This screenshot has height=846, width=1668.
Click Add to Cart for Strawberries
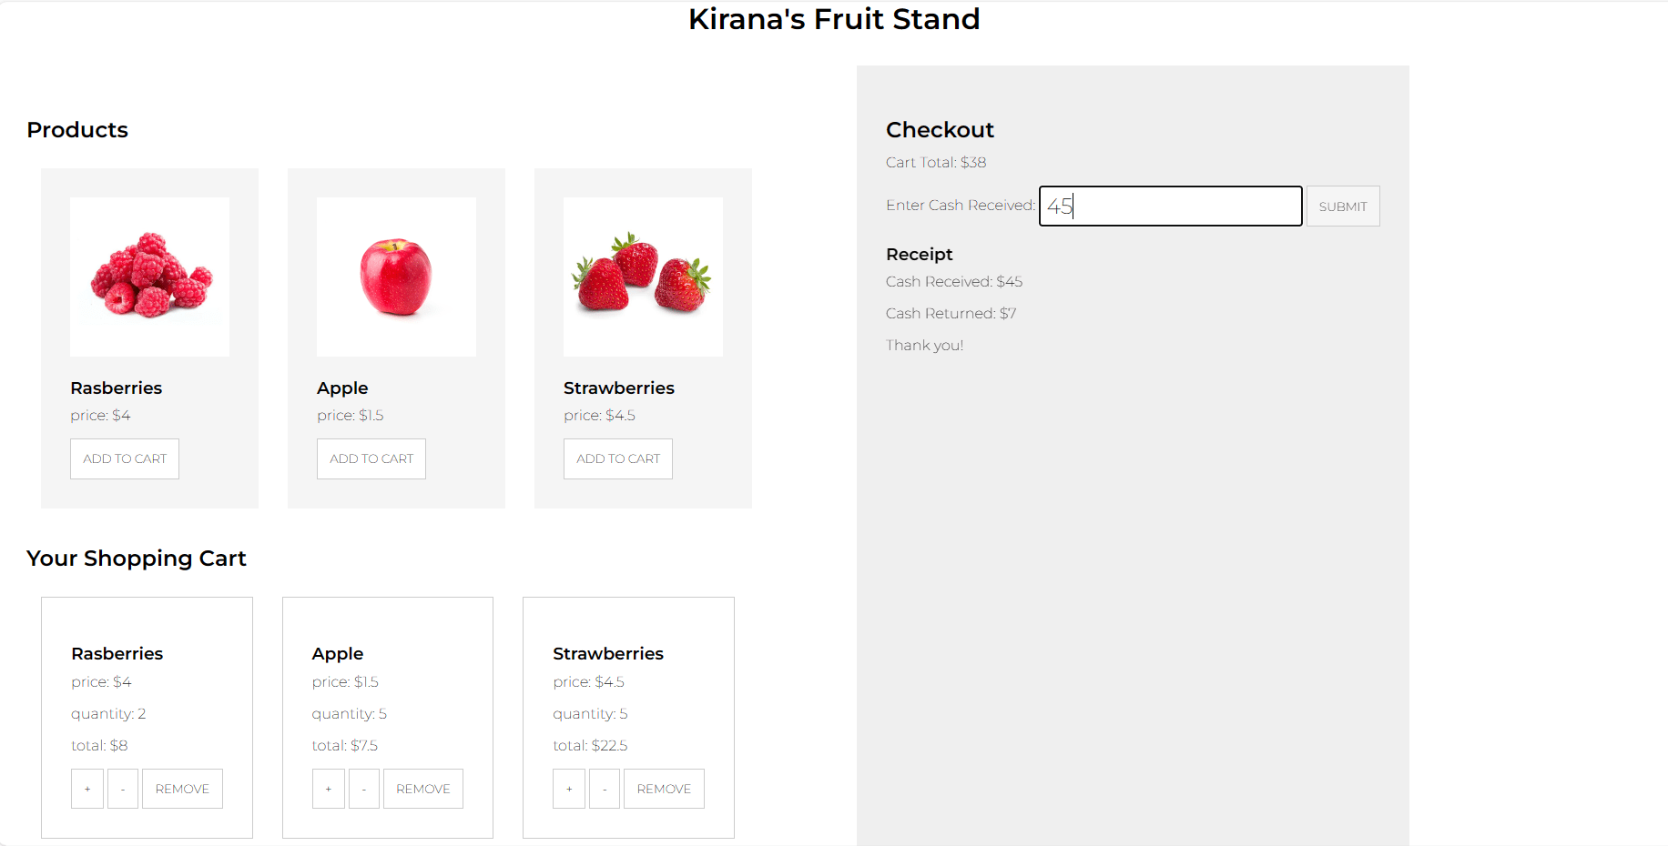pyautogui.click(x=617, y=458)
